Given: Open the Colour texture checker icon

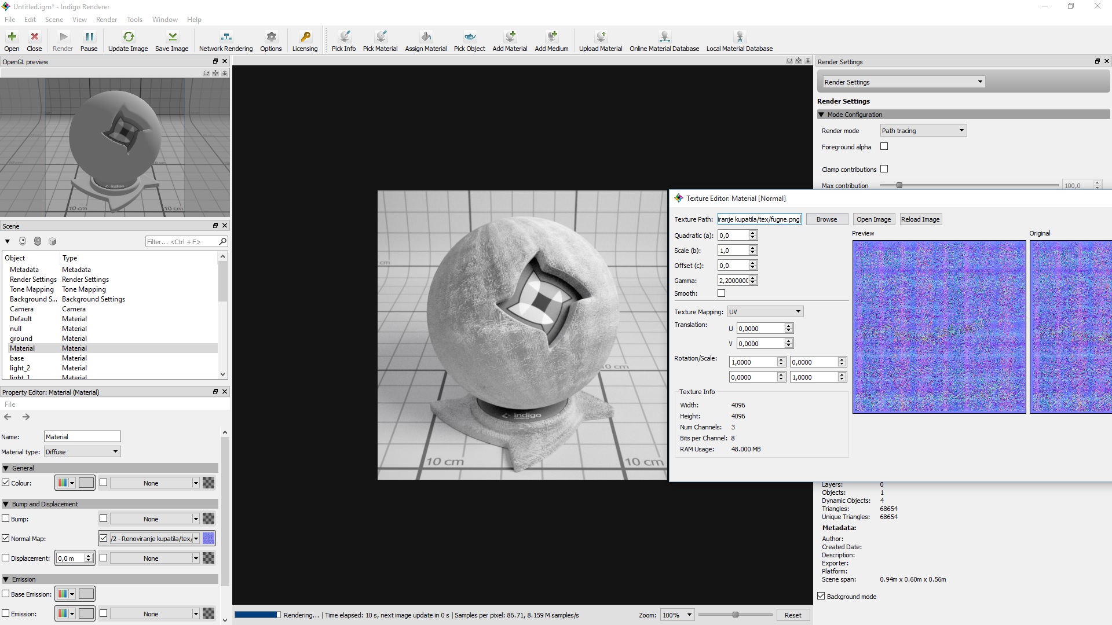Looking at the screenshot, I should [209, 483].
